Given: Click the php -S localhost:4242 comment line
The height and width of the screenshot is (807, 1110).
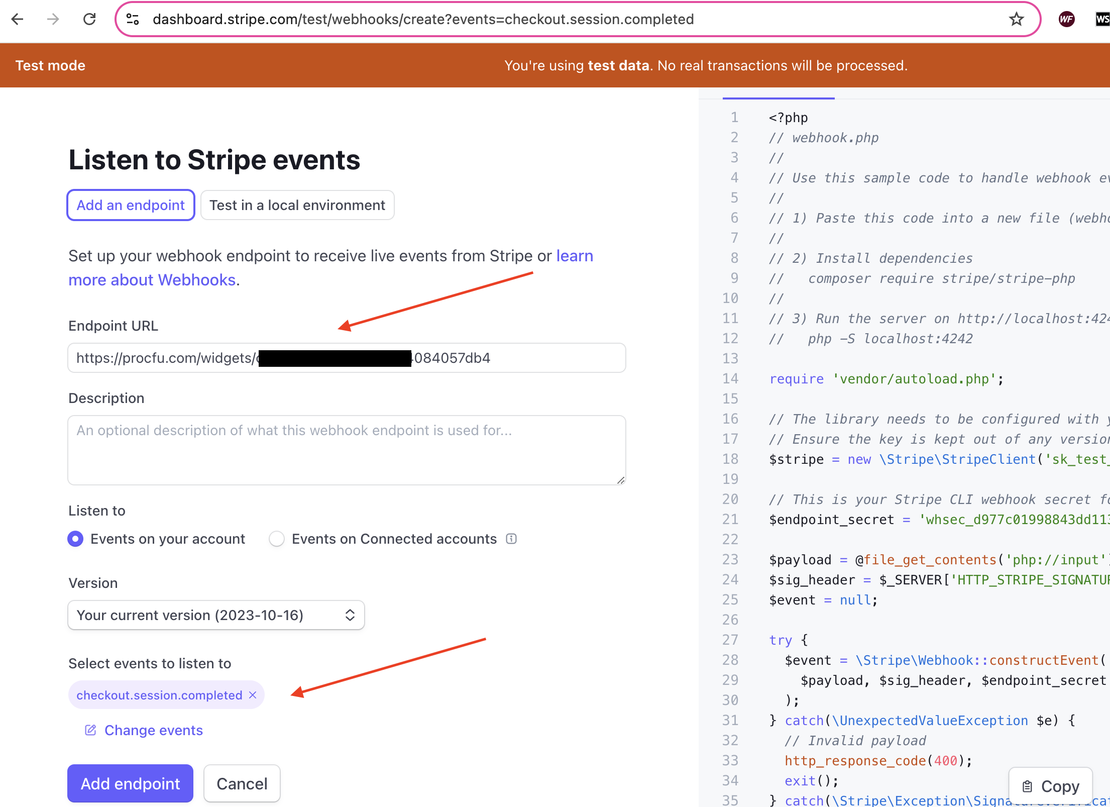Looking at the screenshot, I should pyautogui.click(x=870, y=339).
